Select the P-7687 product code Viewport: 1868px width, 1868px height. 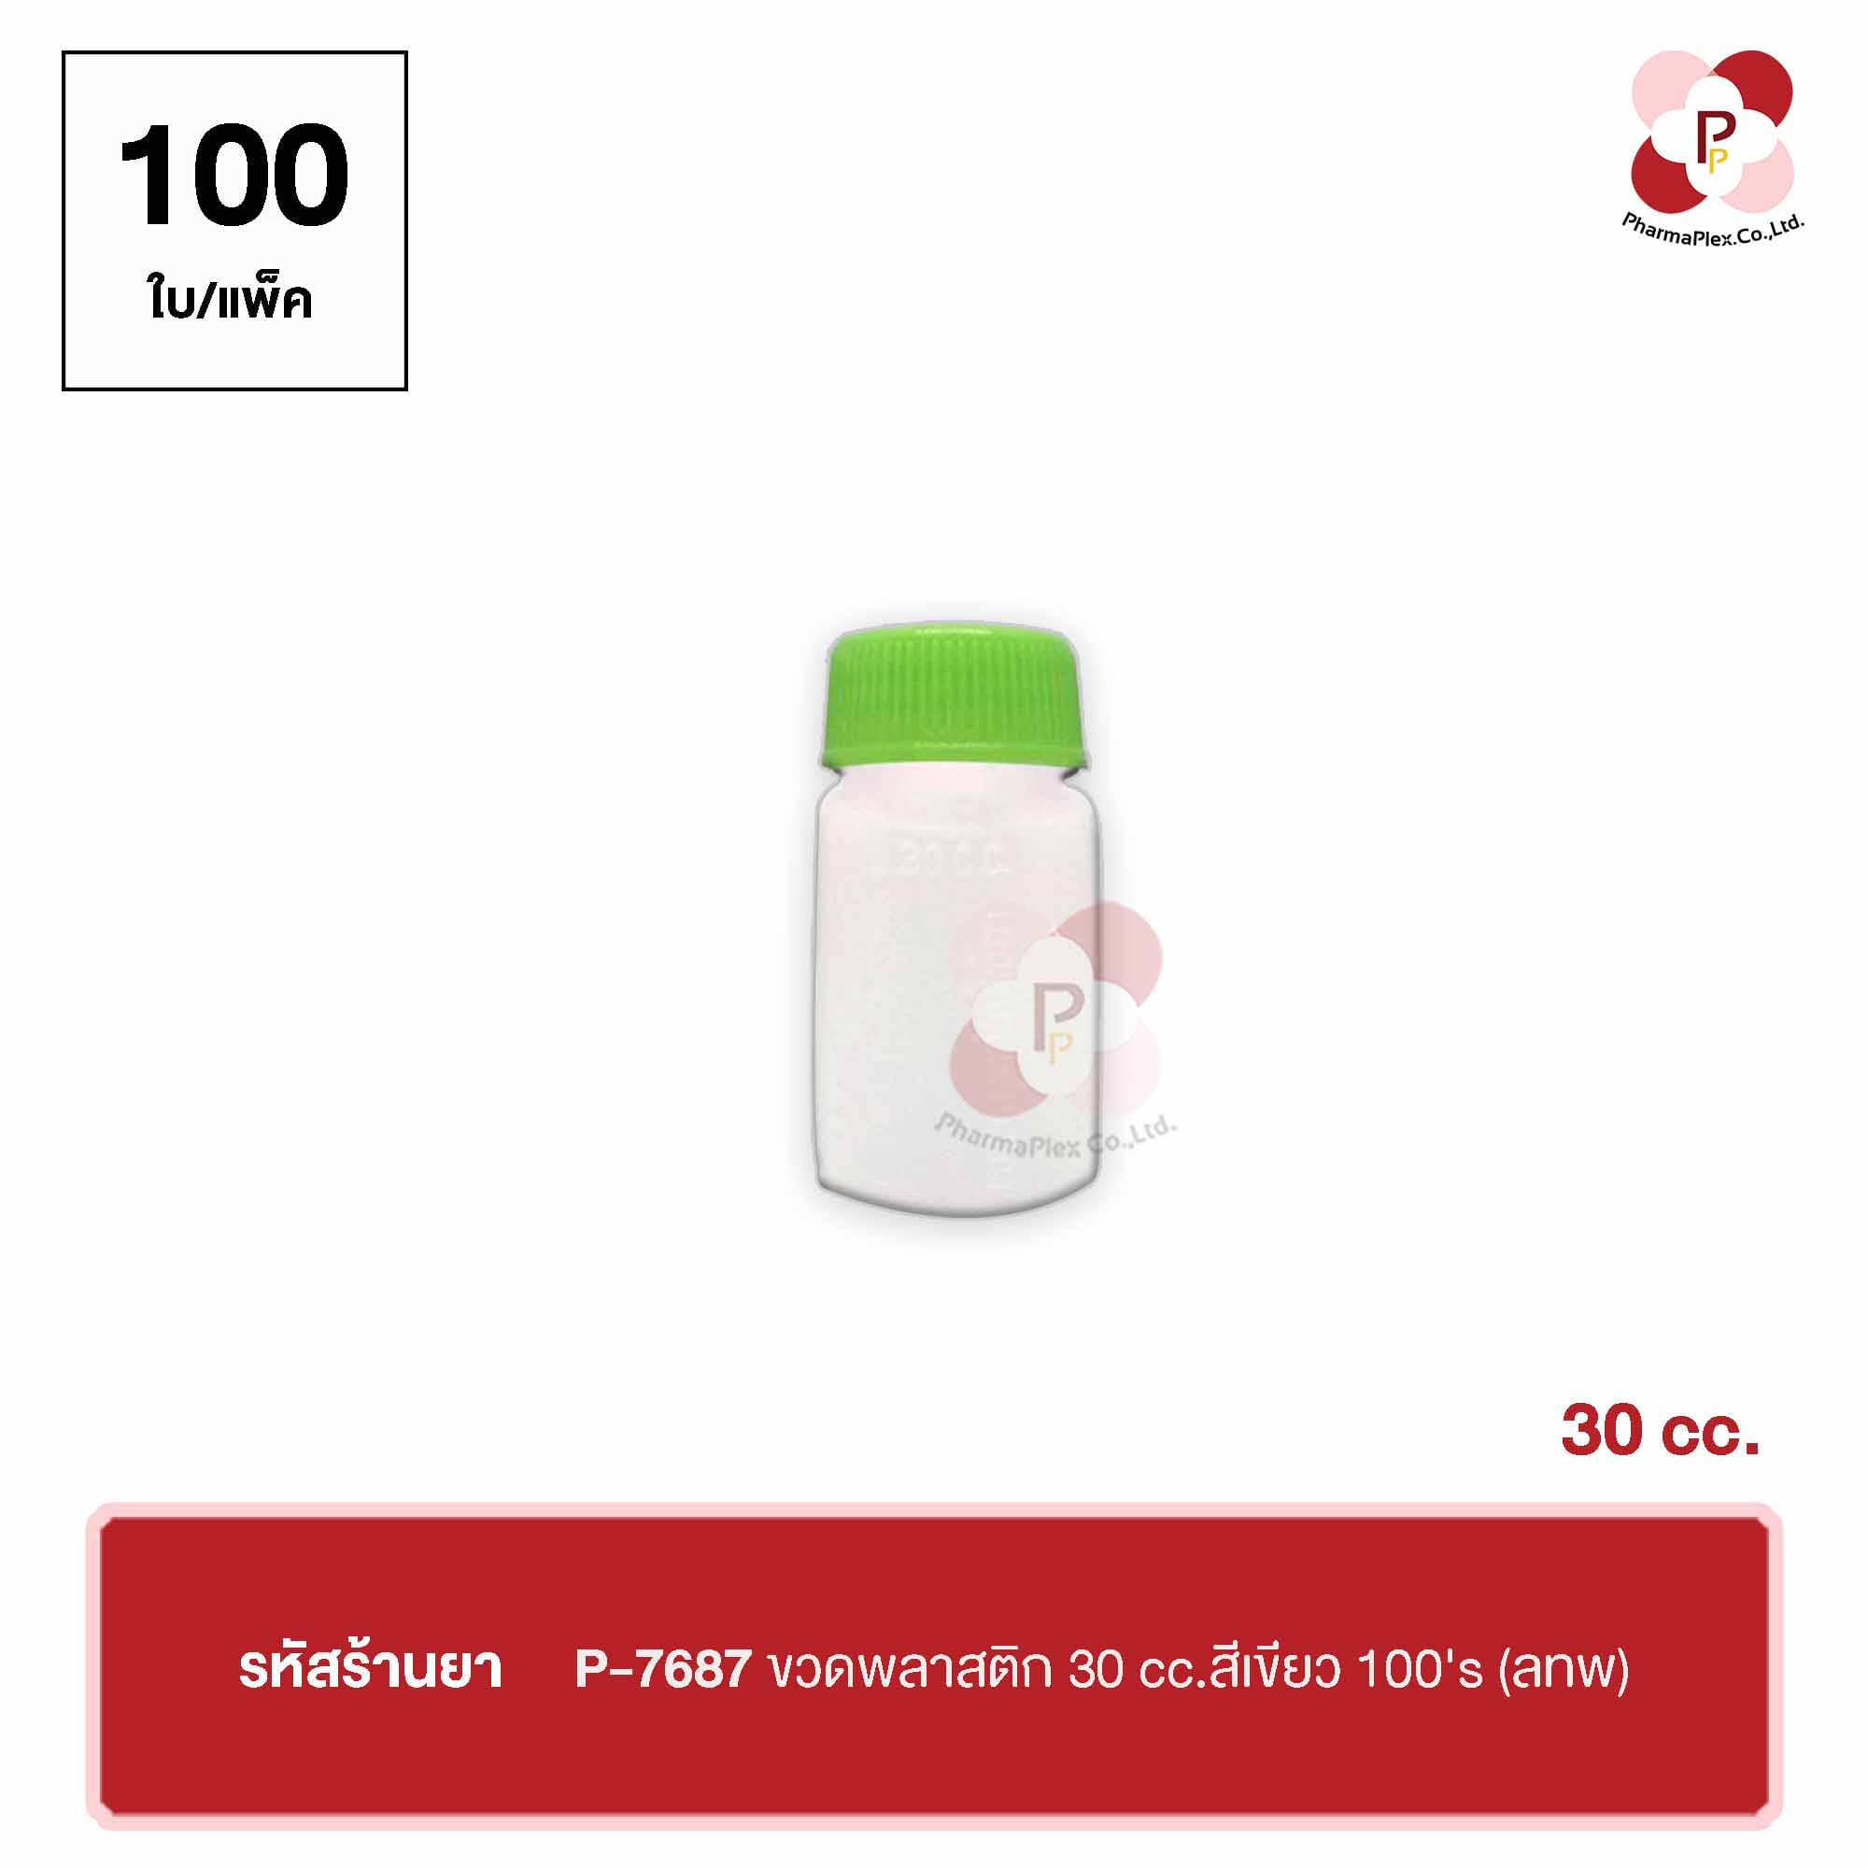pyautogui.click(x=663, y=1670)
